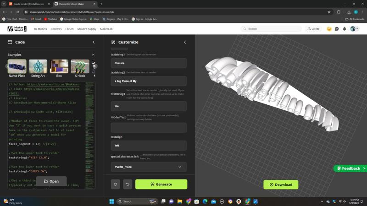
Task: Open the Chrome three-dot menu
Action: click(x=362, y=12)
